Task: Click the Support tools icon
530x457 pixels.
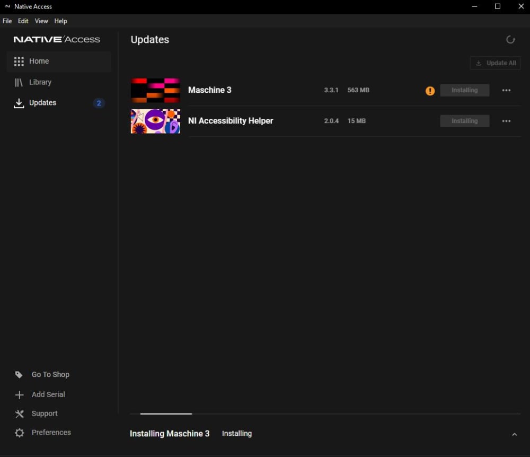Action: (19, 414)
